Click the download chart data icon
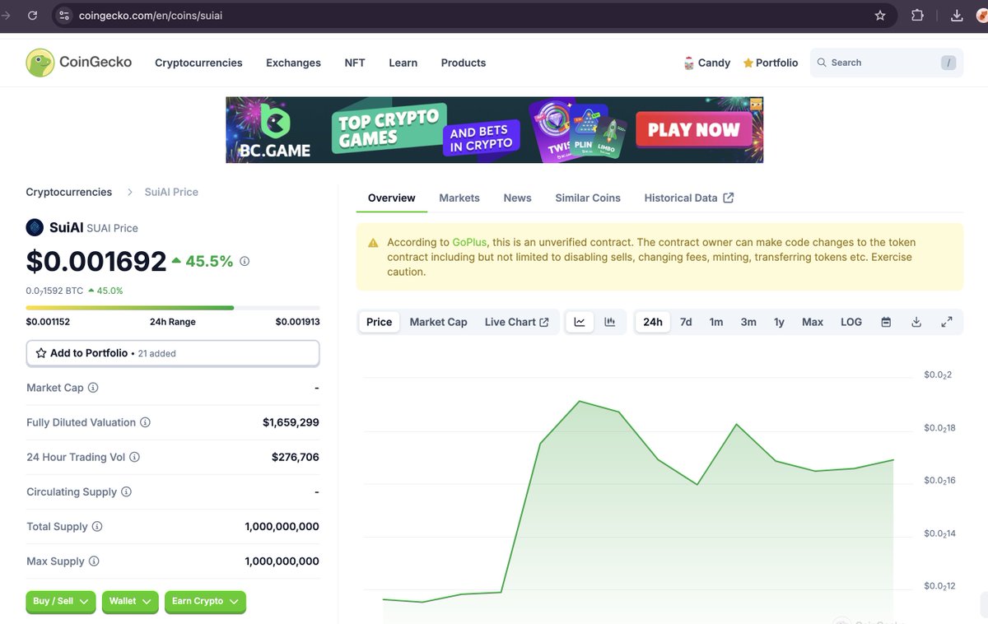 916,322
